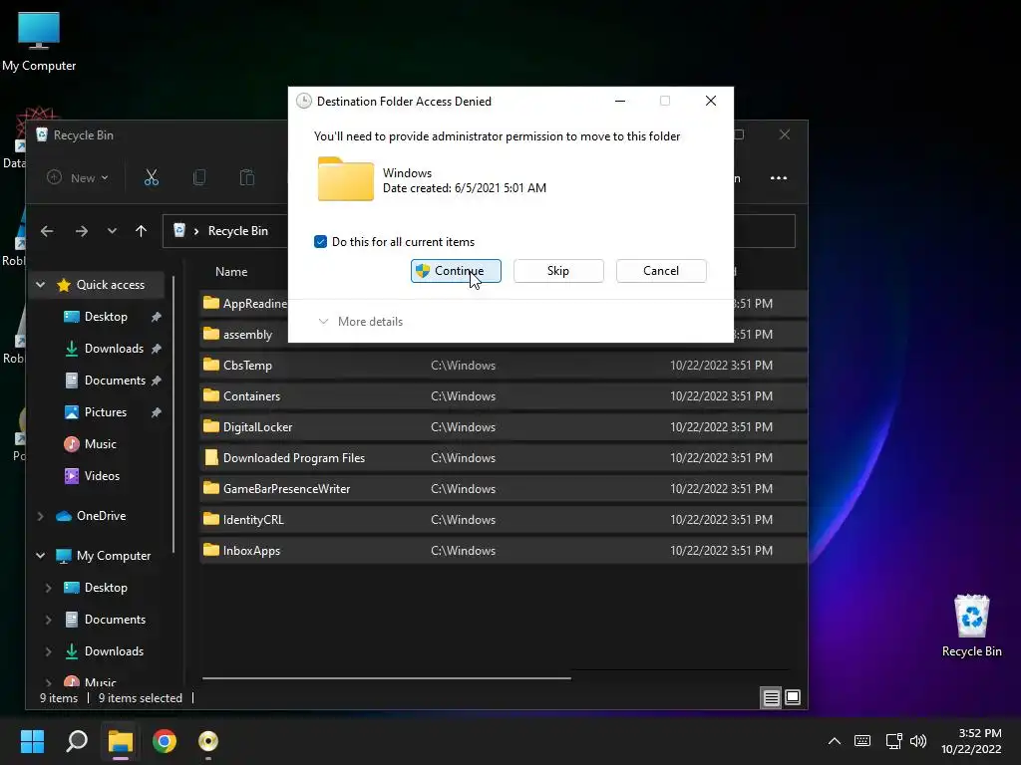The width and height of the screenshot is (1021, 765).
Task: Click the network tray icon
Action: (x=893, y=741)
